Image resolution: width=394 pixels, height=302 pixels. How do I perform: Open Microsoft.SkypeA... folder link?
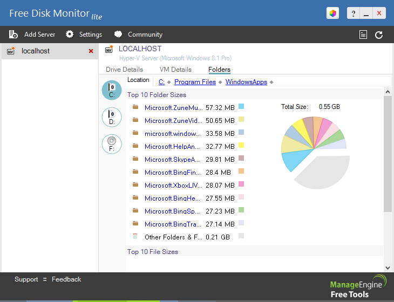(172, 160)
